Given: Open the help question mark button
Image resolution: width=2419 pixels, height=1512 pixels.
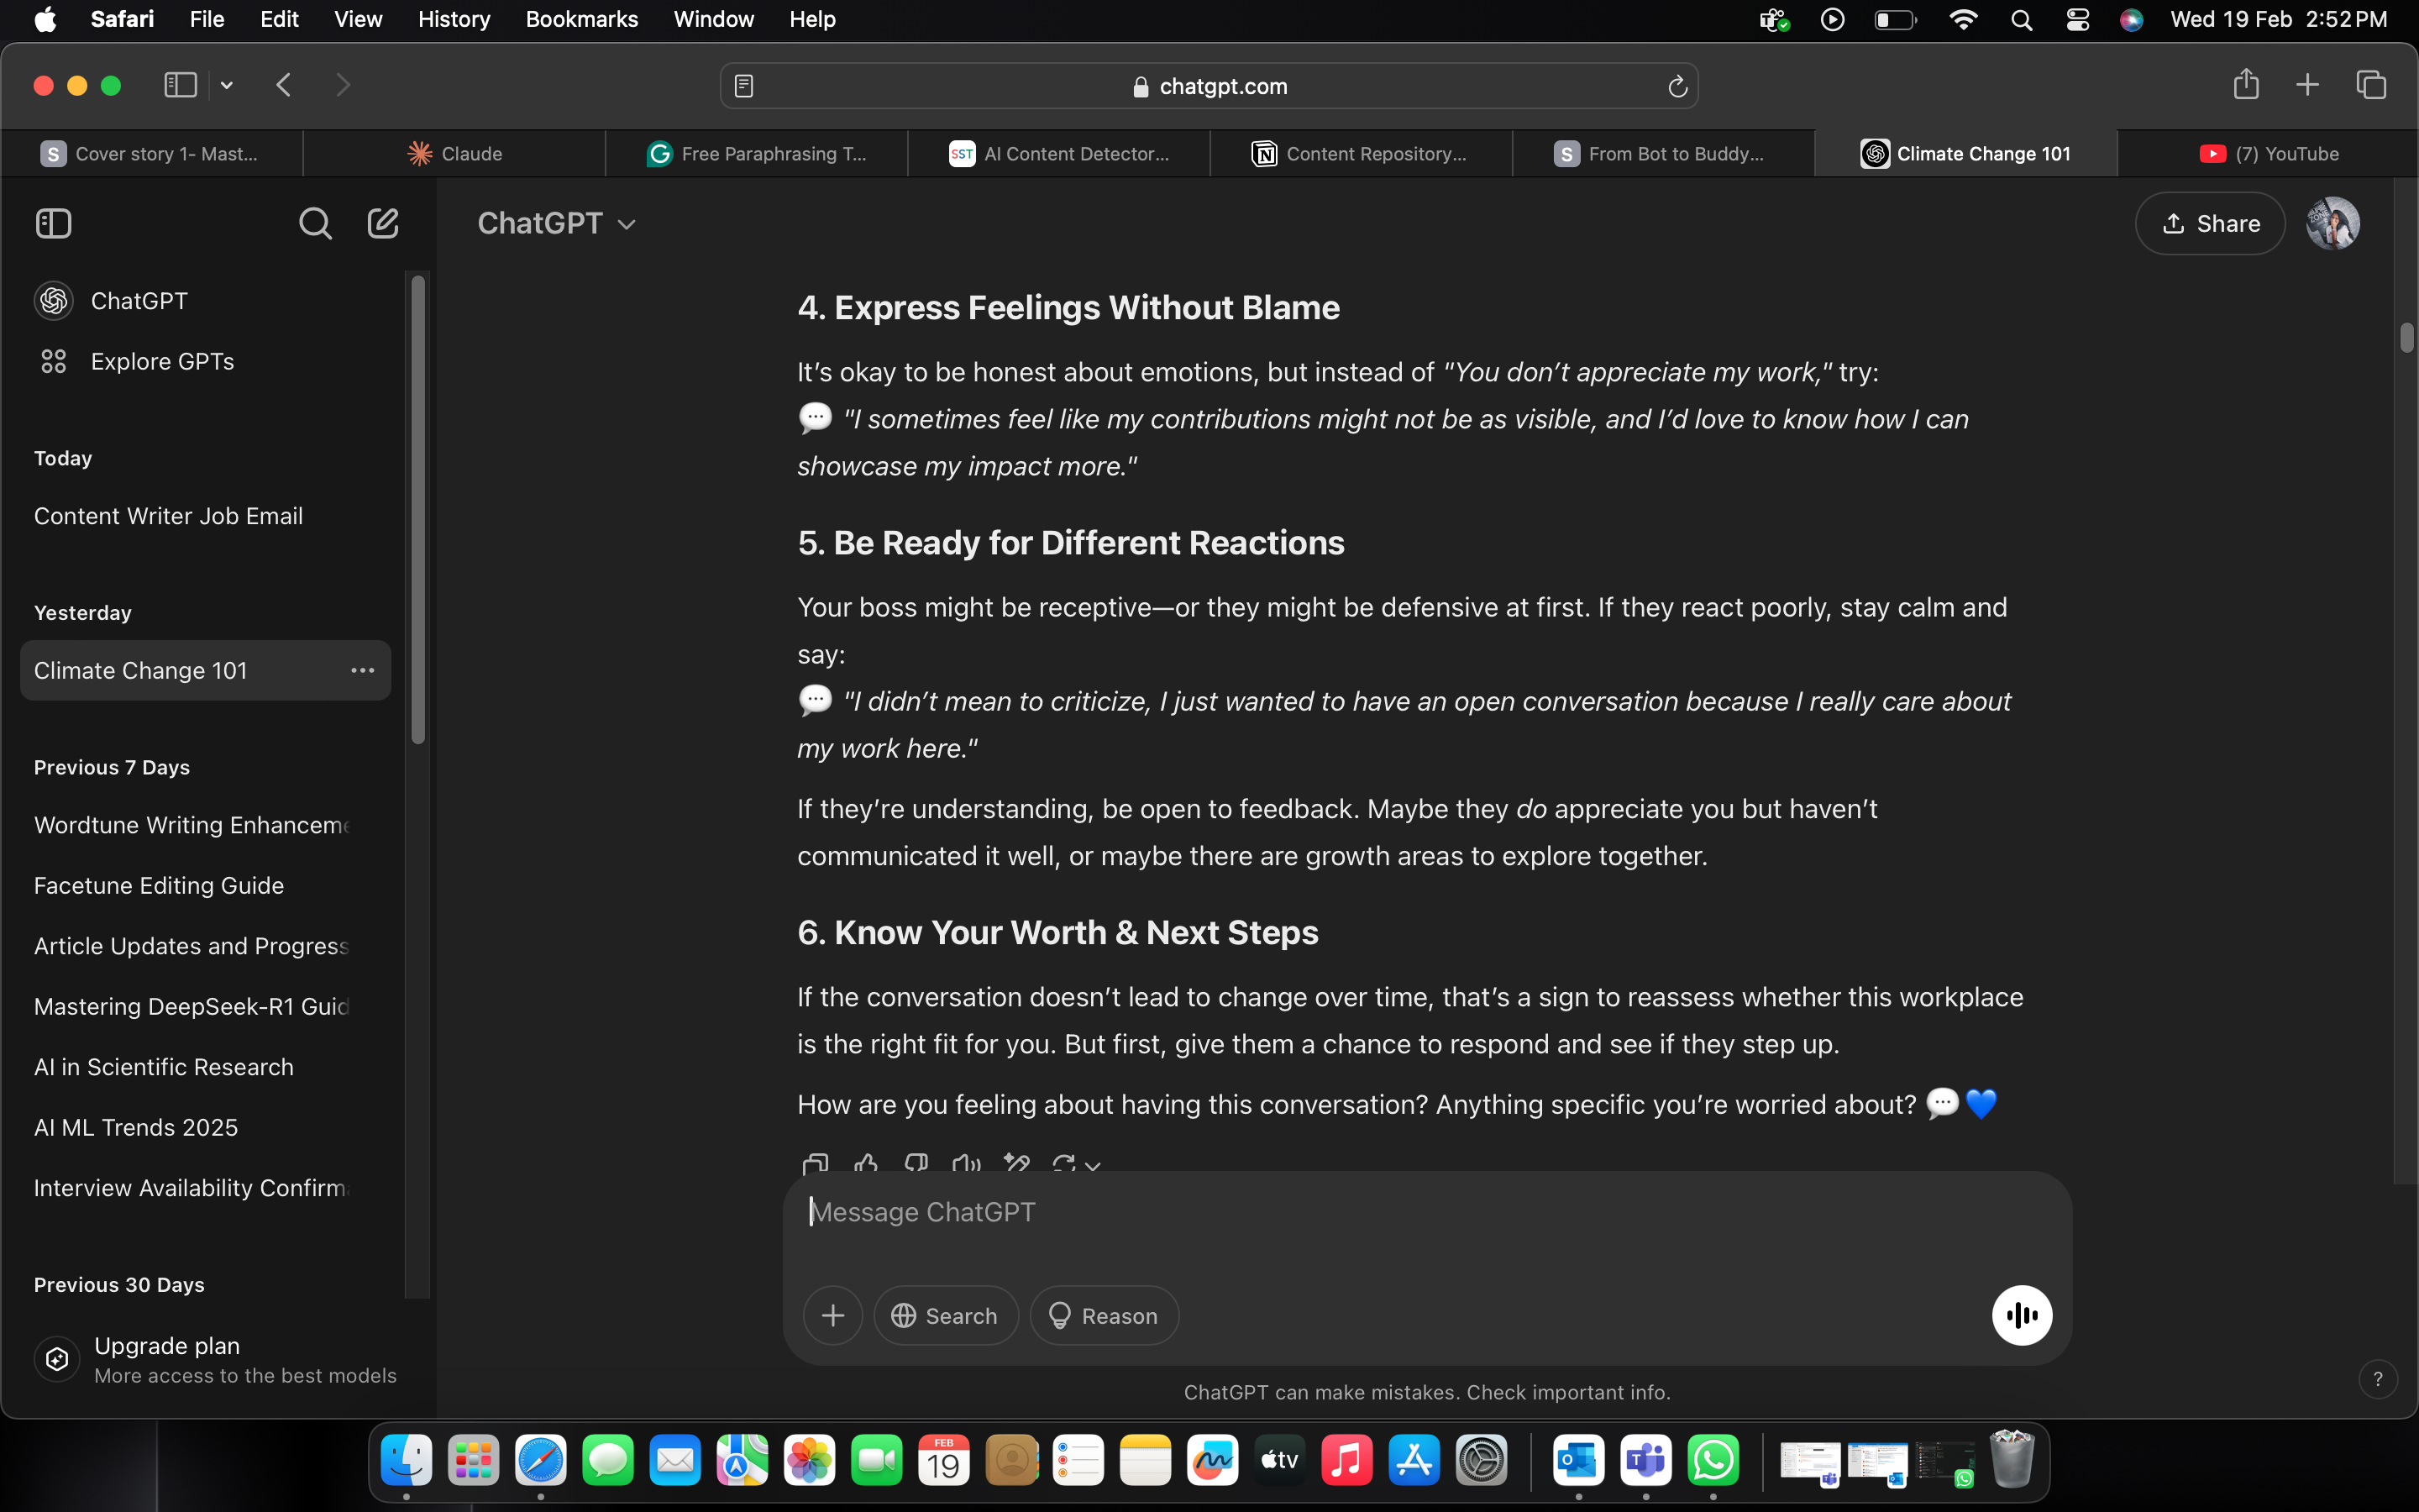Looking at the screenshot, I should (x=2377, y=1379).
